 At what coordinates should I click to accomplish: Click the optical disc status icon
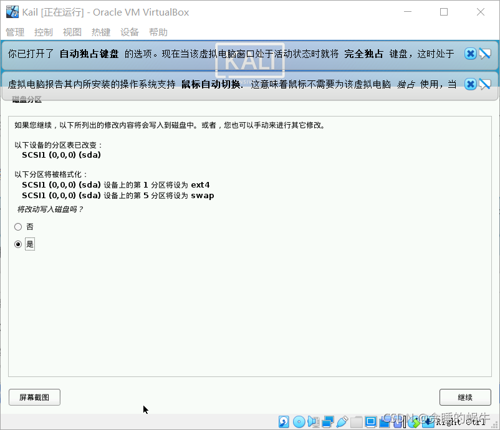click(x=299, y=422)
